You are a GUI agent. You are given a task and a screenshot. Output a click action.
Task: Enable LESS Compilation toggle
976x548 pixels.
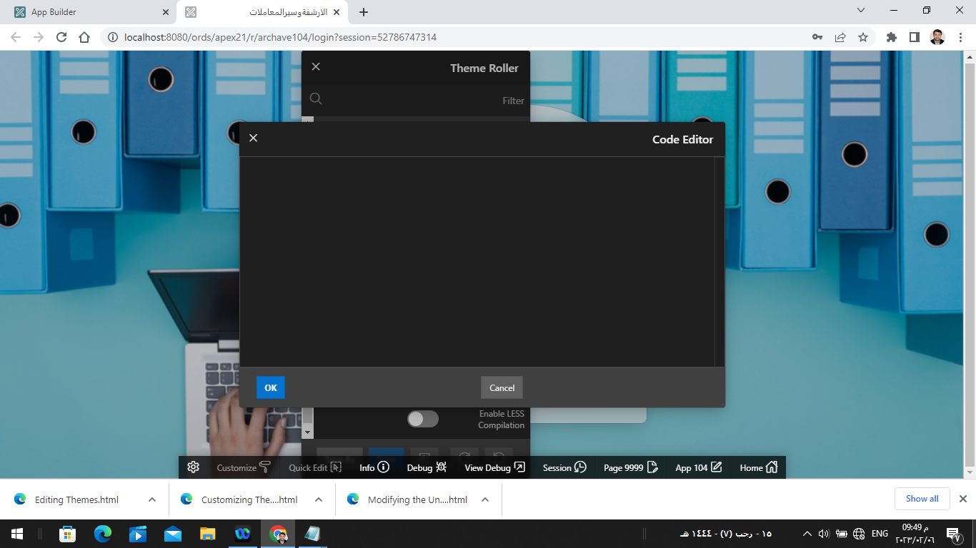tap(423, 419)
